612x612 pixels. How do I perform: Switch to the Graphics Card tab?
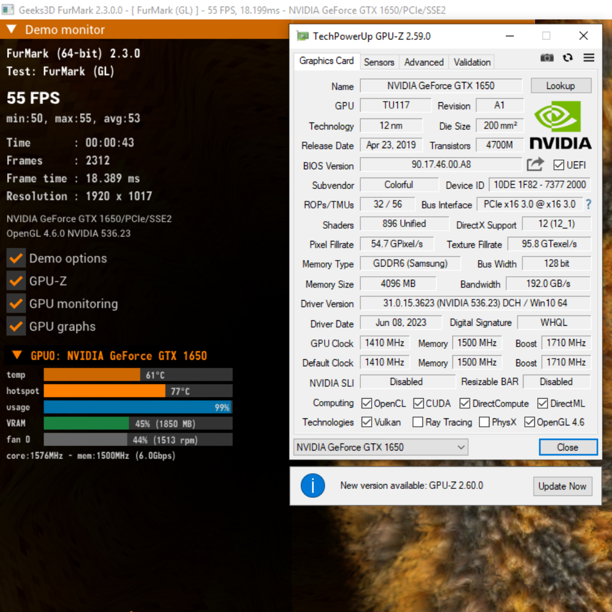coord(326,61)
